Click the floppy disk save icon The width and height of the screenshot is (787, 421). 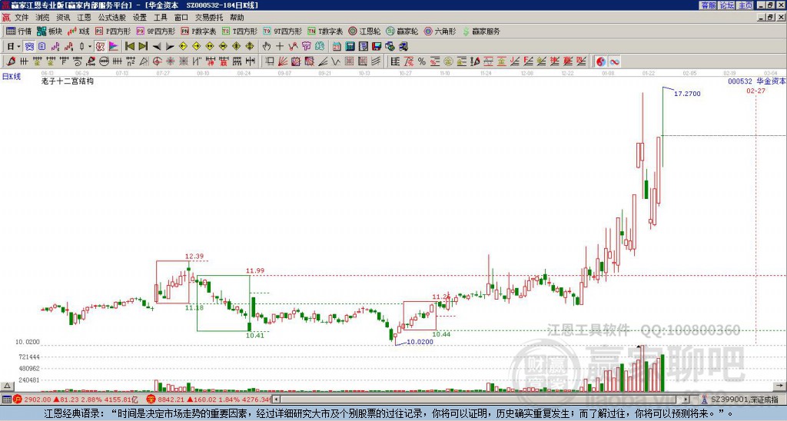pos(377,47)
